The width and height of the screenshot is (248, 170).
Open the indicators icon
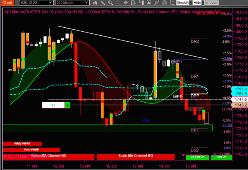149,3
